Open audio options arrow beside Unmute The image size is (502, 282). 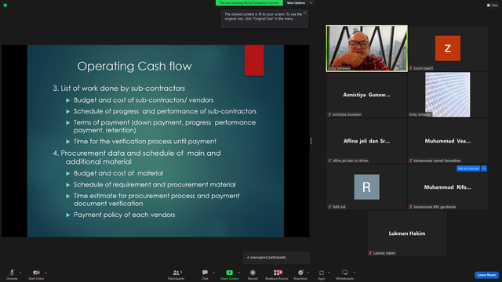(20, 273)
